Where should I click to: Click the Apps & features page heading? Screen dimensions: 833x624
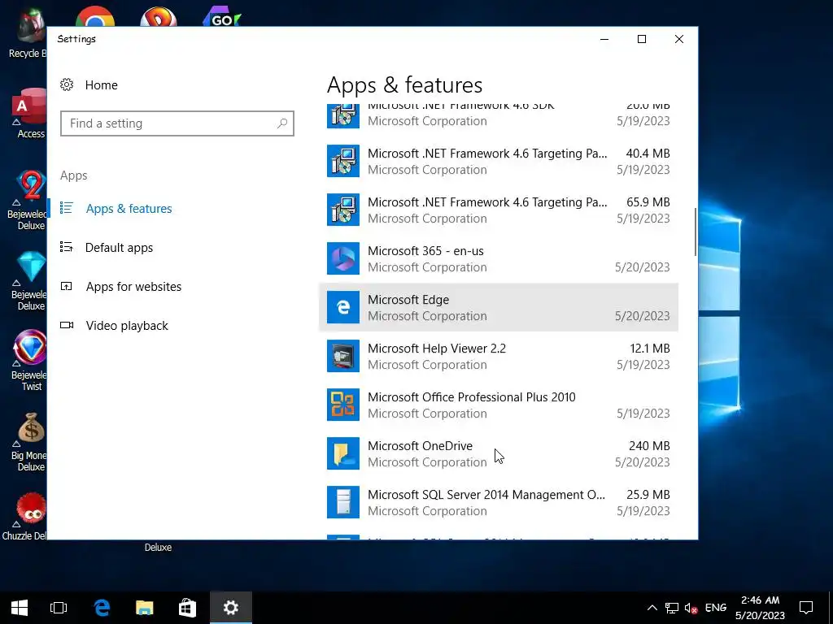405,84
